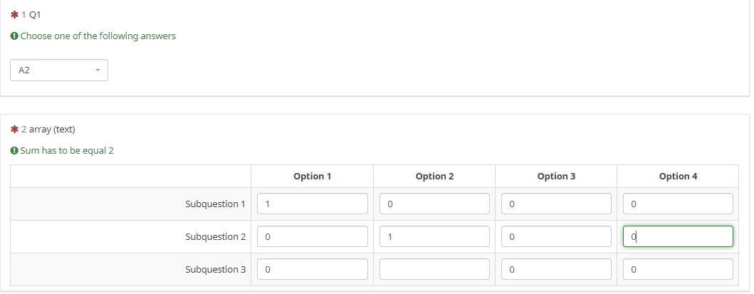Image resolution: width=754 pixels, height=294 pixels.
Task: Click the Option 1 column header
Action: coord(313,176)
